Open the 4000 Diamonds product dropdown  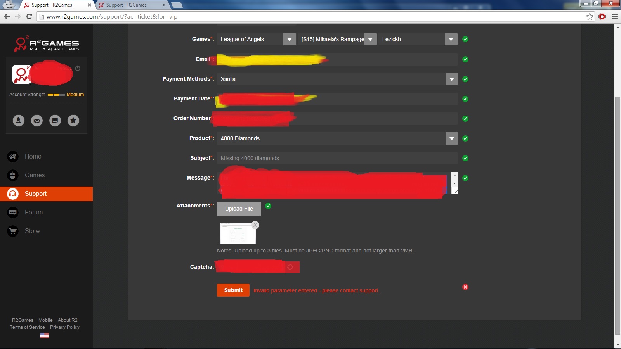[451, 138]
